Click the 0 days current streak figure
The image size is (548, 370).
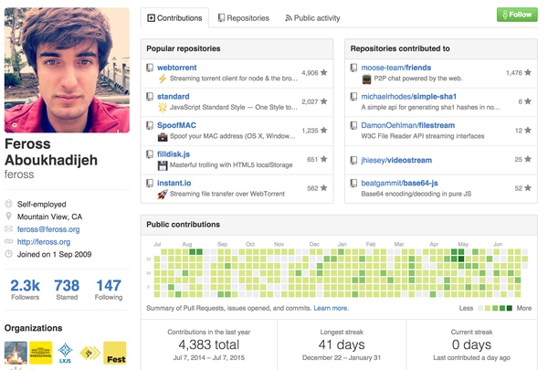tap(471, 344)
